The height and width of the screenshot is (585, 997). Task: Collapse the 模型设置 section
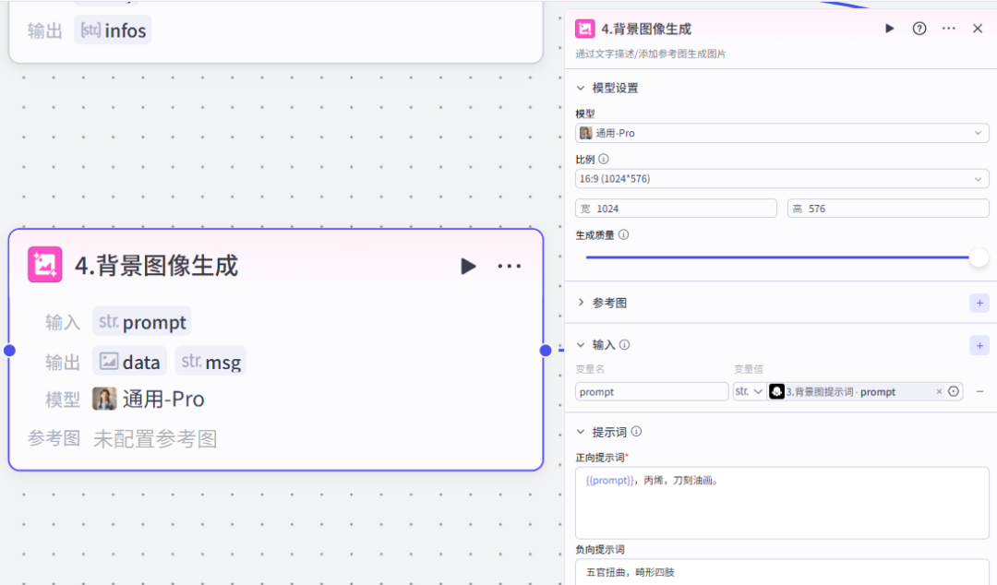(583, 88)
